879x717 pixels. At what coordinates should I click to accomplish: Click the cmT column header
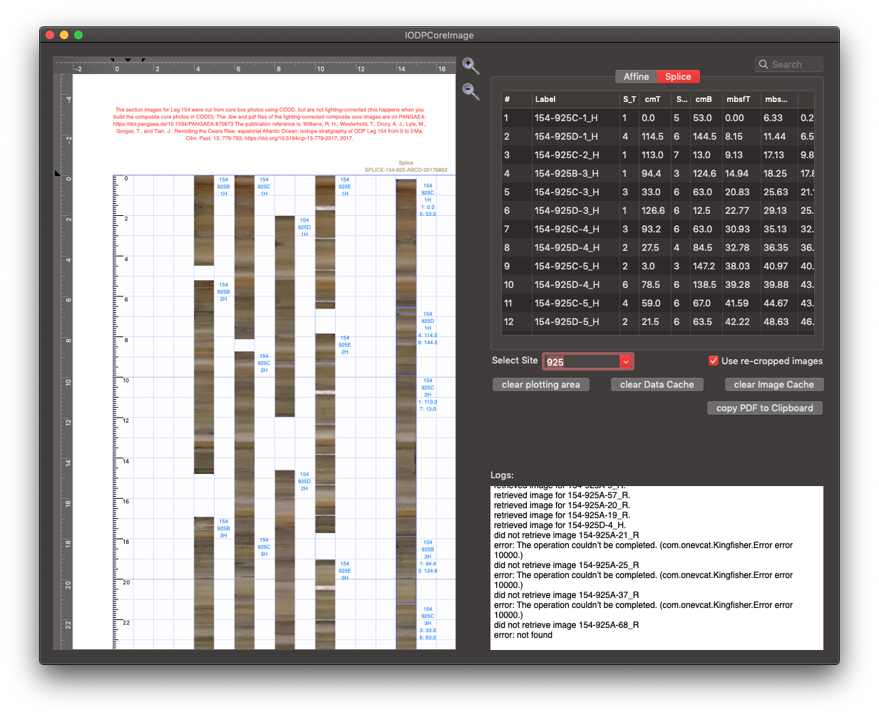(x=656, y=99)
